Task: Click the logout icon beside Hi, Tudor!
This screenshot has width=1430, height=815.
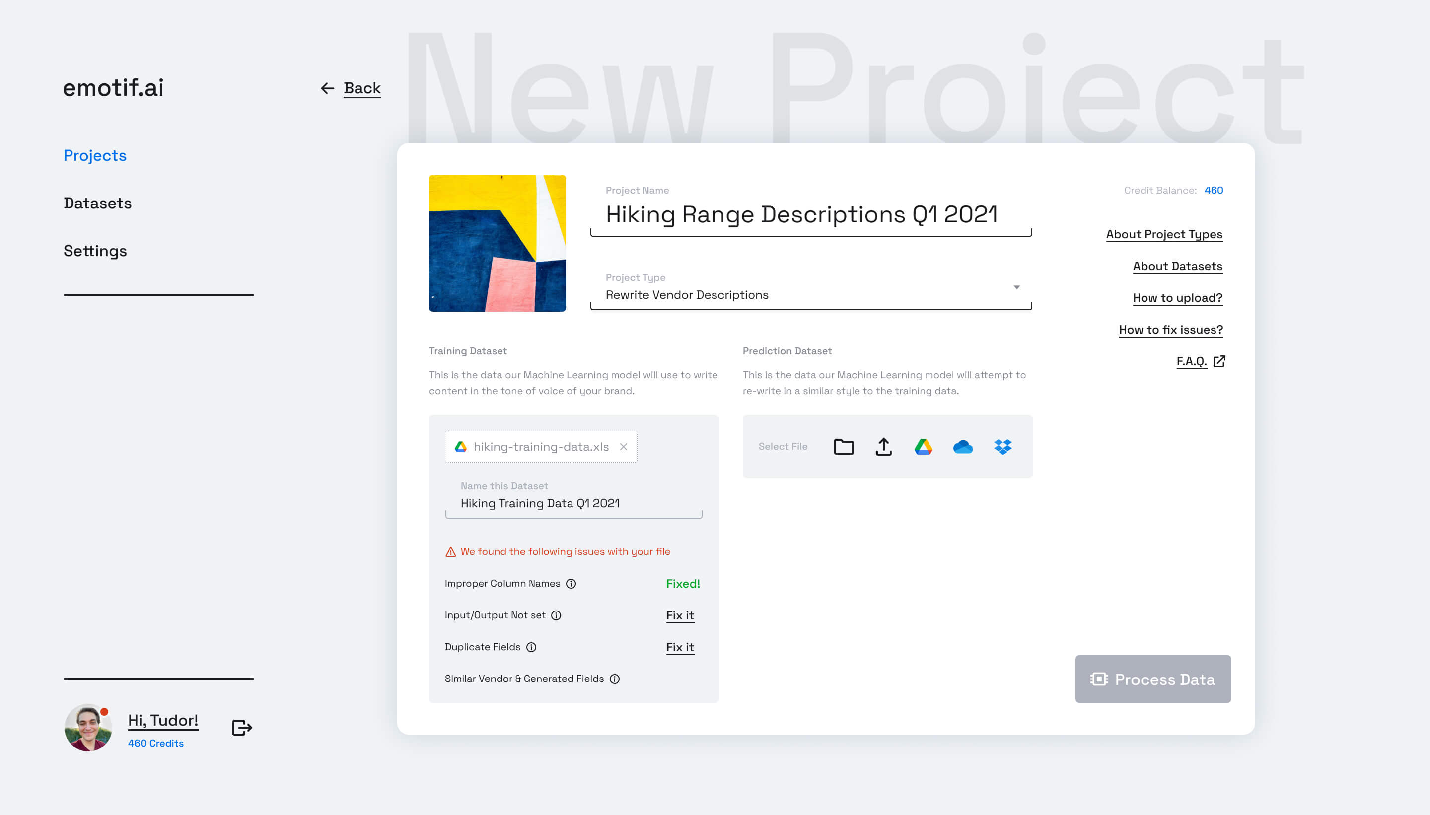Action: pyautogui.click(x=242, y=727)
